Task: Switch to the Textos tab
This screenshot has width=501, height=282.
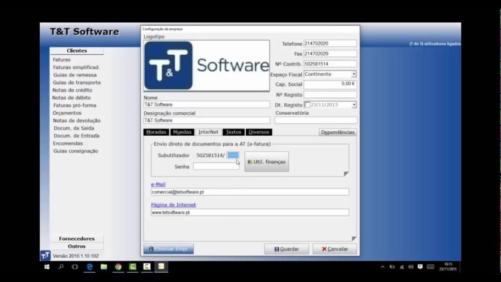Action: 234,132
